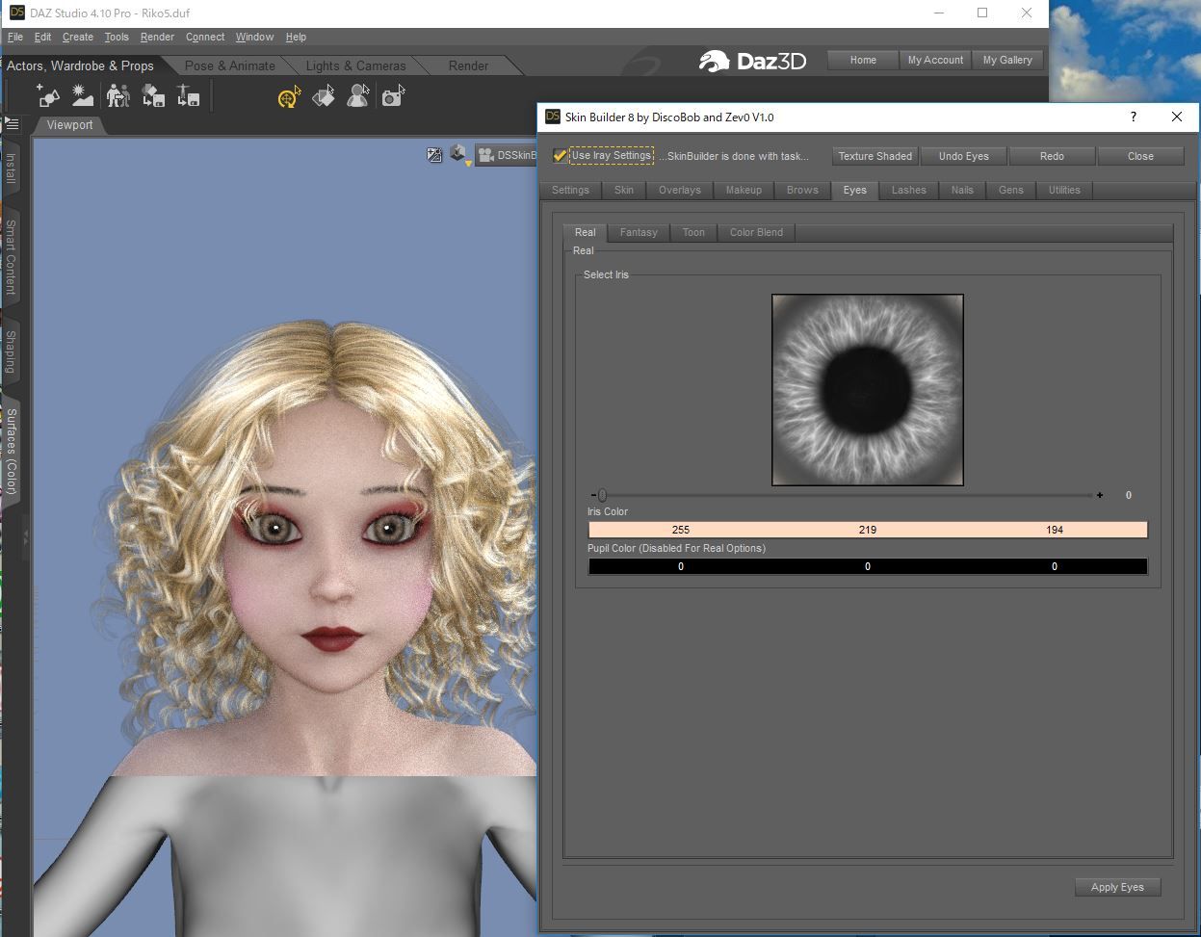The width and height of the screenshot is (1201, 937).
Task: Select the Universal tool (yellow icon)
Action: [289, 96]
